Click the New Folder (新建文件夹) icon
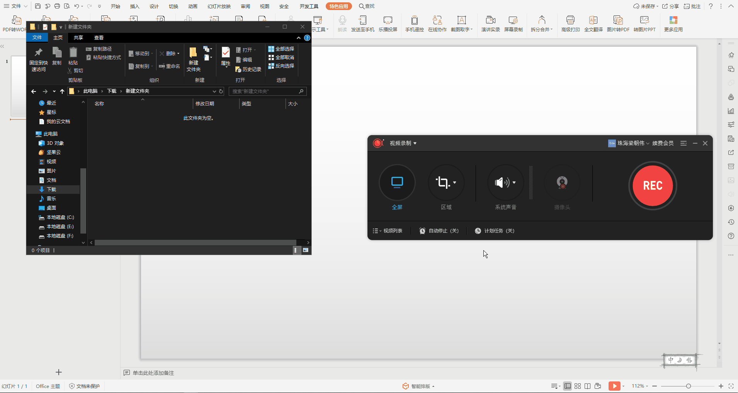This screenshot has height=393, width=738. (x=193, y=59)
